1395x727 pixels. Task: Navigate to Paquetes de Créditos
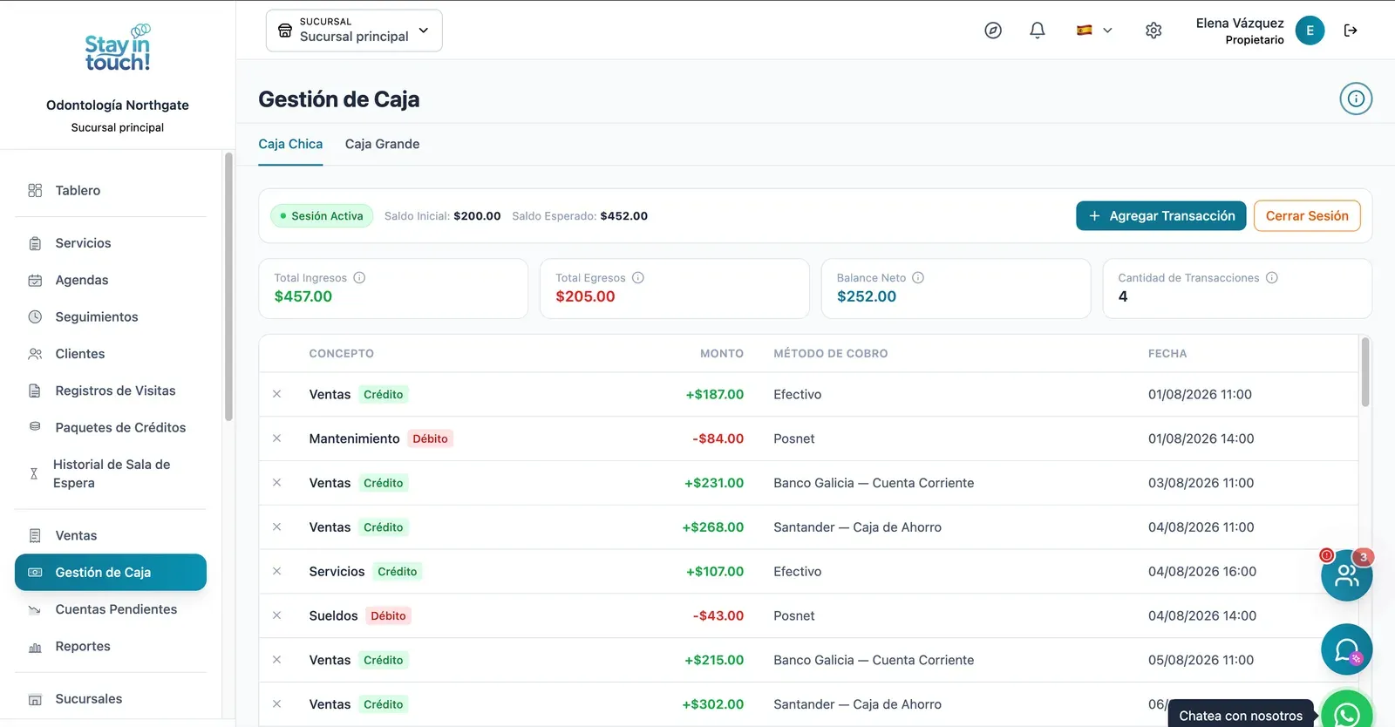111,427
